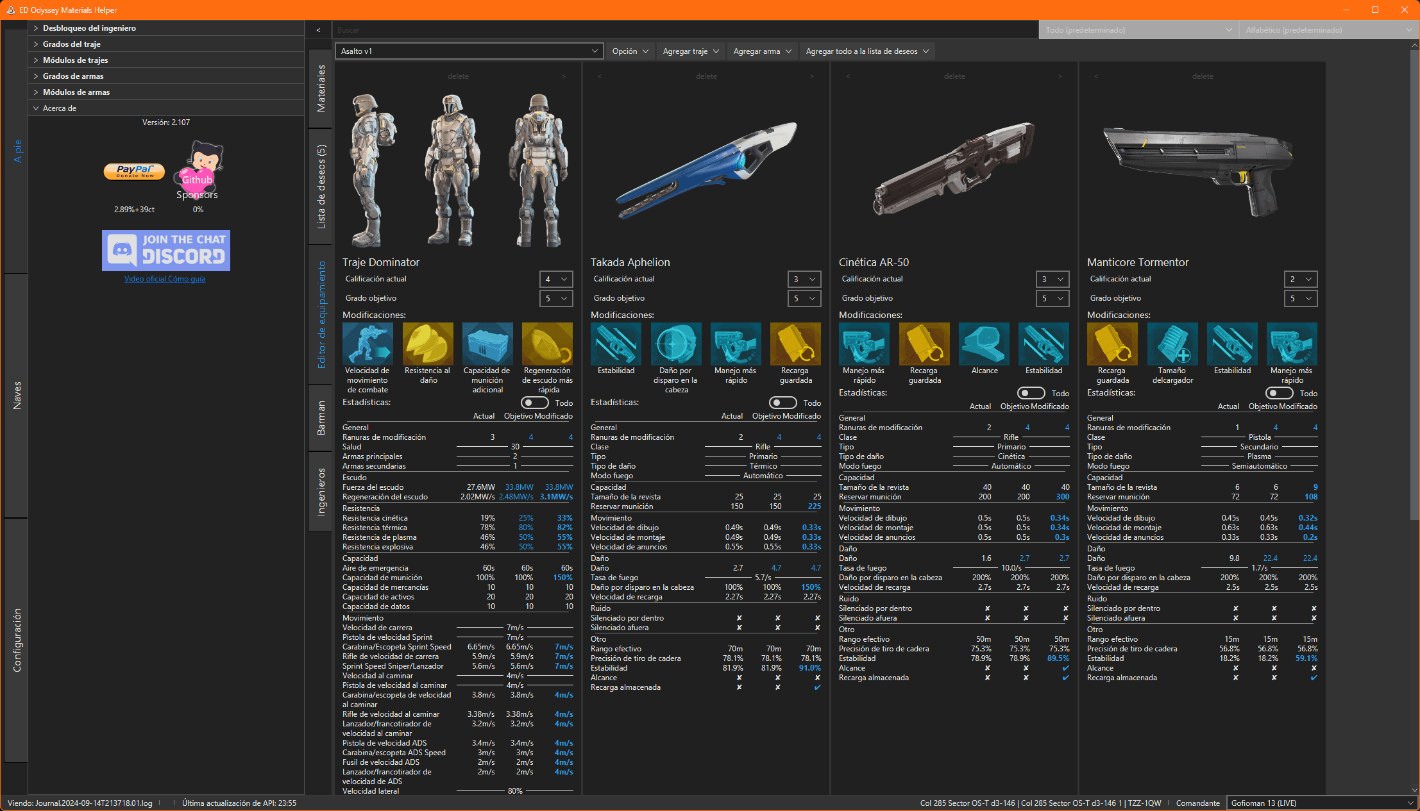This screenshot has height=811, width=1420.
Task: Toggle Todo stats switch for Traje Dominator
Action: coord(534,403)
